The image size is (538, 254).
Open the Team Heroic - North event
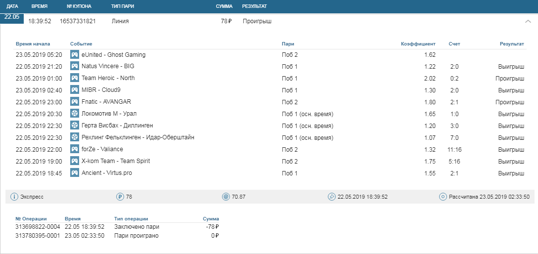click(108, 78)
